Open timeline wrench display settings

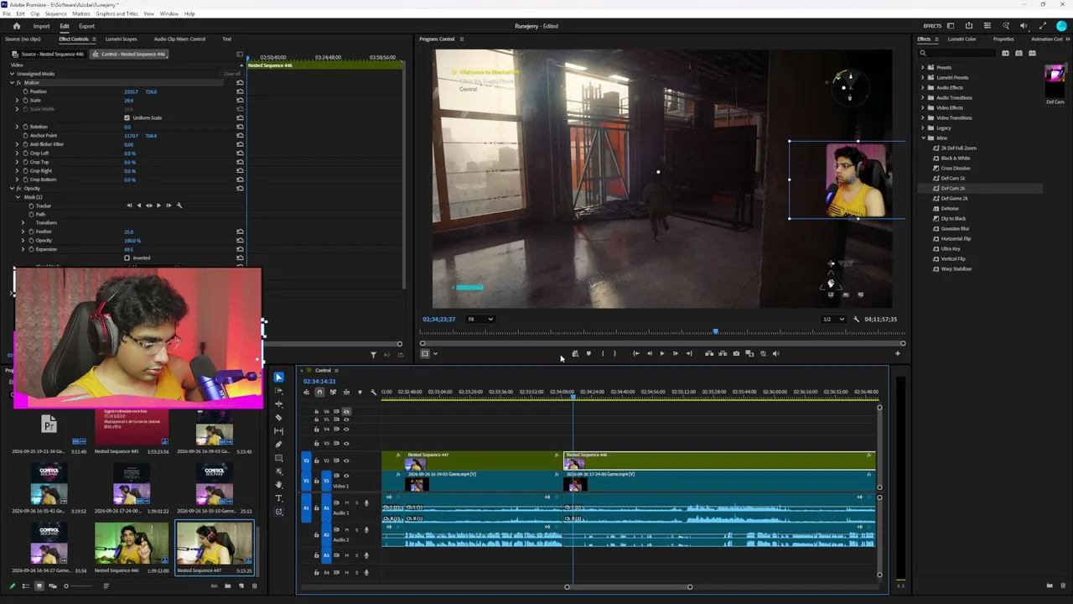373,392
